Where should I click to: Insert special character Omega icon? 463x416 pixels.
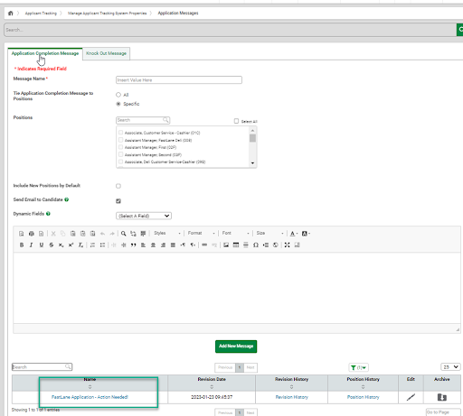(x=256, y=245)
